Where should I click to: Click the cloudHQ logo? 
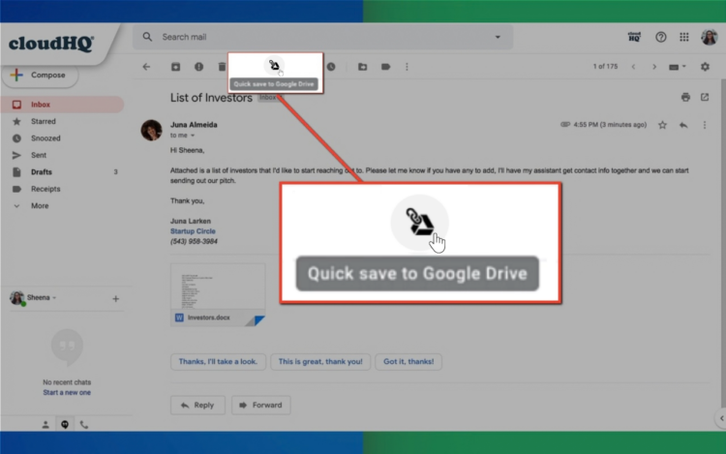(51, 44)
